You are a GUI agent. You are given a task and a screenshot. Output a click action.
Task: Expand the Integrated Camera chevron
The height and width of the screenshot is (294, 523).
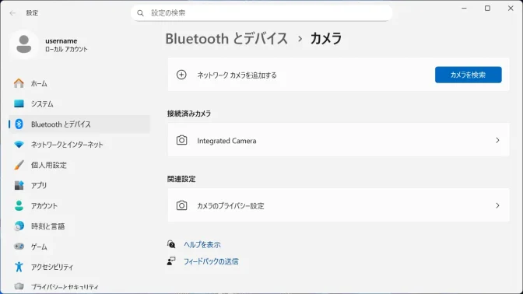[497, 140]
